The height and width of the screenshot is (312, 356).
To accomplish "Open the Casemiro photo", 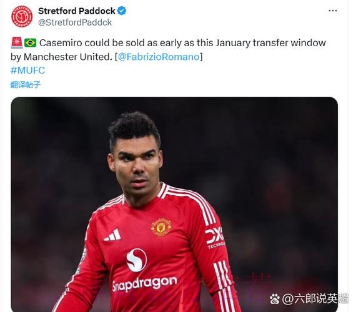I will tap(174, 204).
